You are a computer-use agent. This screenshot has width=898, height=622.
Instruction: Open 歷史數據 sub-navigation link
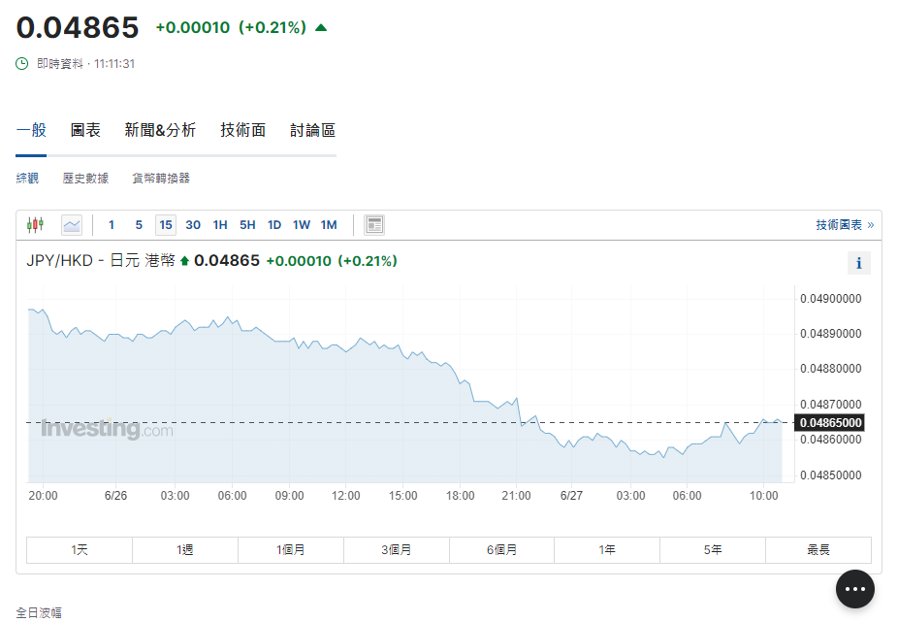coord(85,179)
